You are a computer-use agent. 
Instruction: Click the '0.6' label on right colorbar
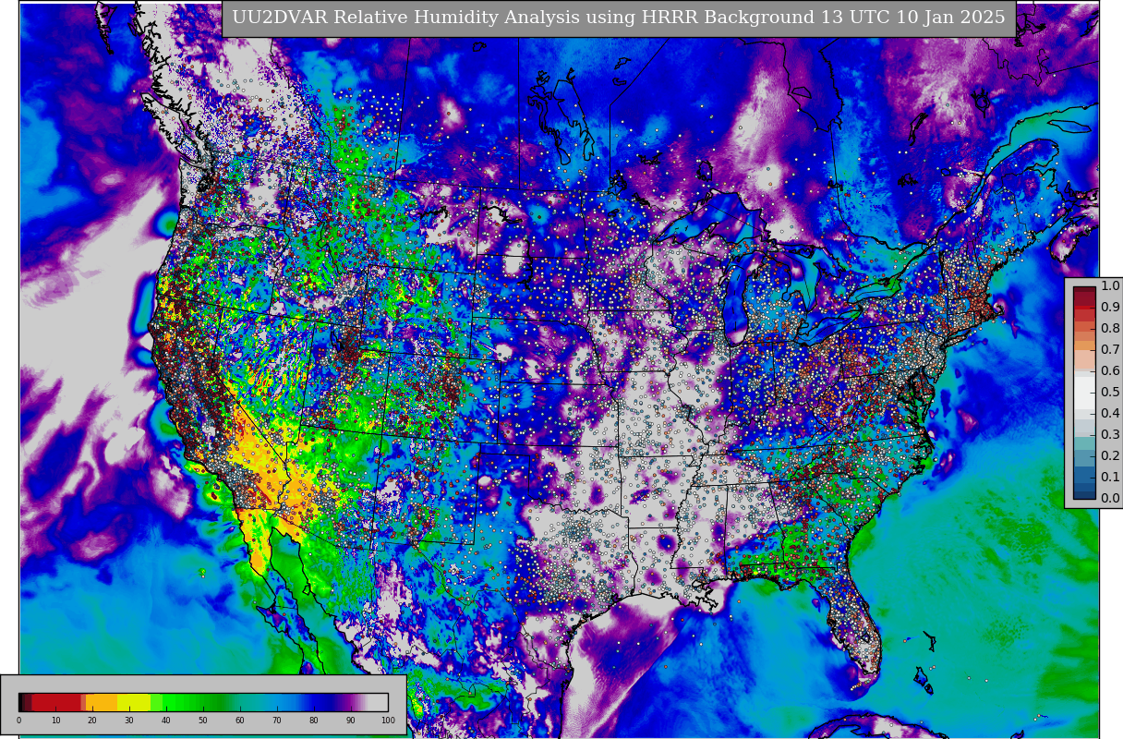pos(1110,371)
